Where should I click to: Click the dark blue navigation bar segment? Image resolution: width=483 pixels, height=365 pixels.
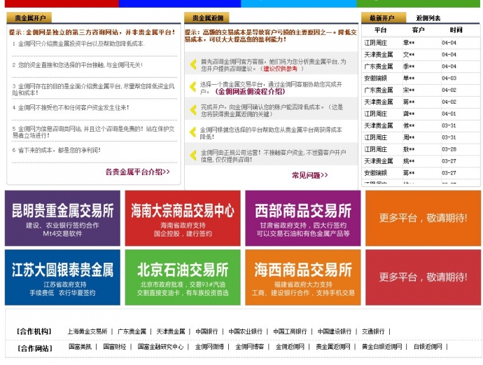coord(180,4)
